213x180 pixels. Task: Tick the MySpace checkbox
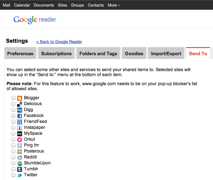[13, 134]
